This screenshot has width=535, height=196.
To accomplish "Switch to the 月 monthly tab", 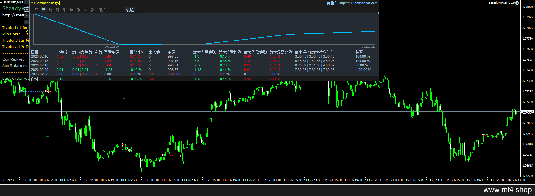I will click(x=58, y=10).
